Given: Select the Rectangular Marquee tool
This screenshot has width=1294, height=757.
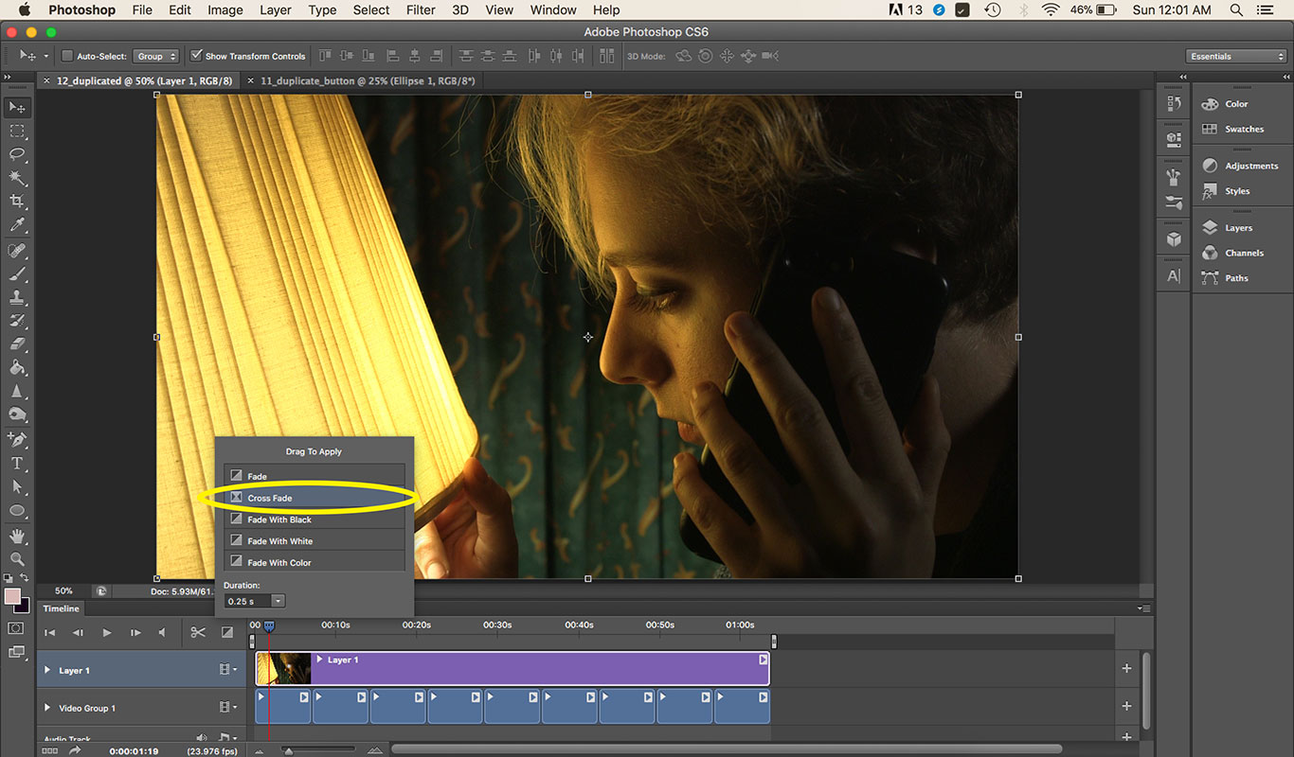Looking at the screenshot, I should click(x=17, y=131).
